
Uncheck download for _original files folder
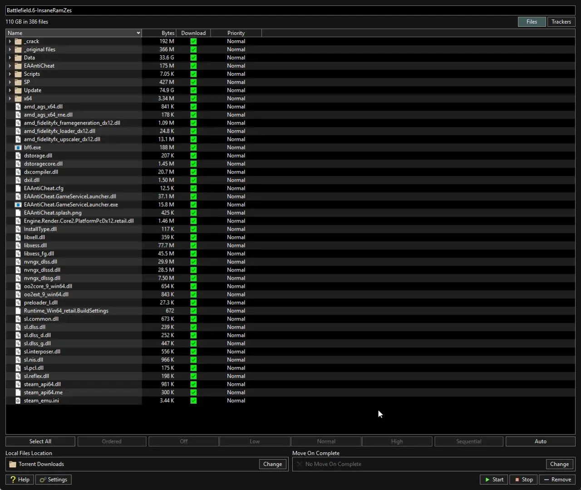(x=193, y=49)
